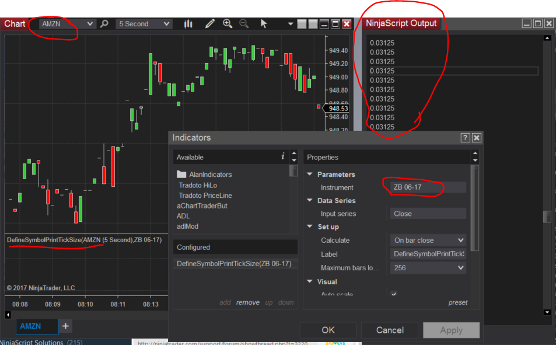Click up arrow in Available panel header
The image size is (556, 345).
(294, 154)
